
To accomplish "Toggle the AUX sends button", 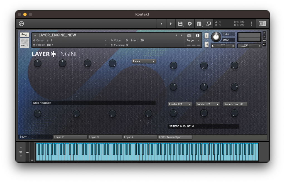I will (264, 40).
